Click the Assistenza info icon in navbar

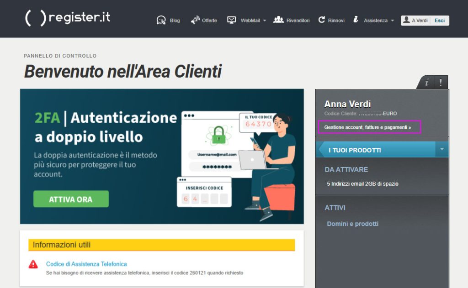(x=356, y=20)
